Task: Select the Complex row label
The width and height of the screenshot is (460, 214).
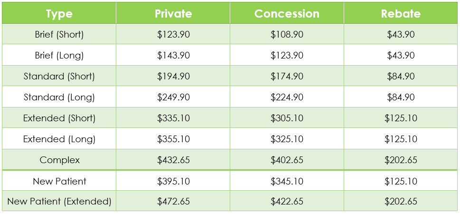Action: (x=59, y=160)
